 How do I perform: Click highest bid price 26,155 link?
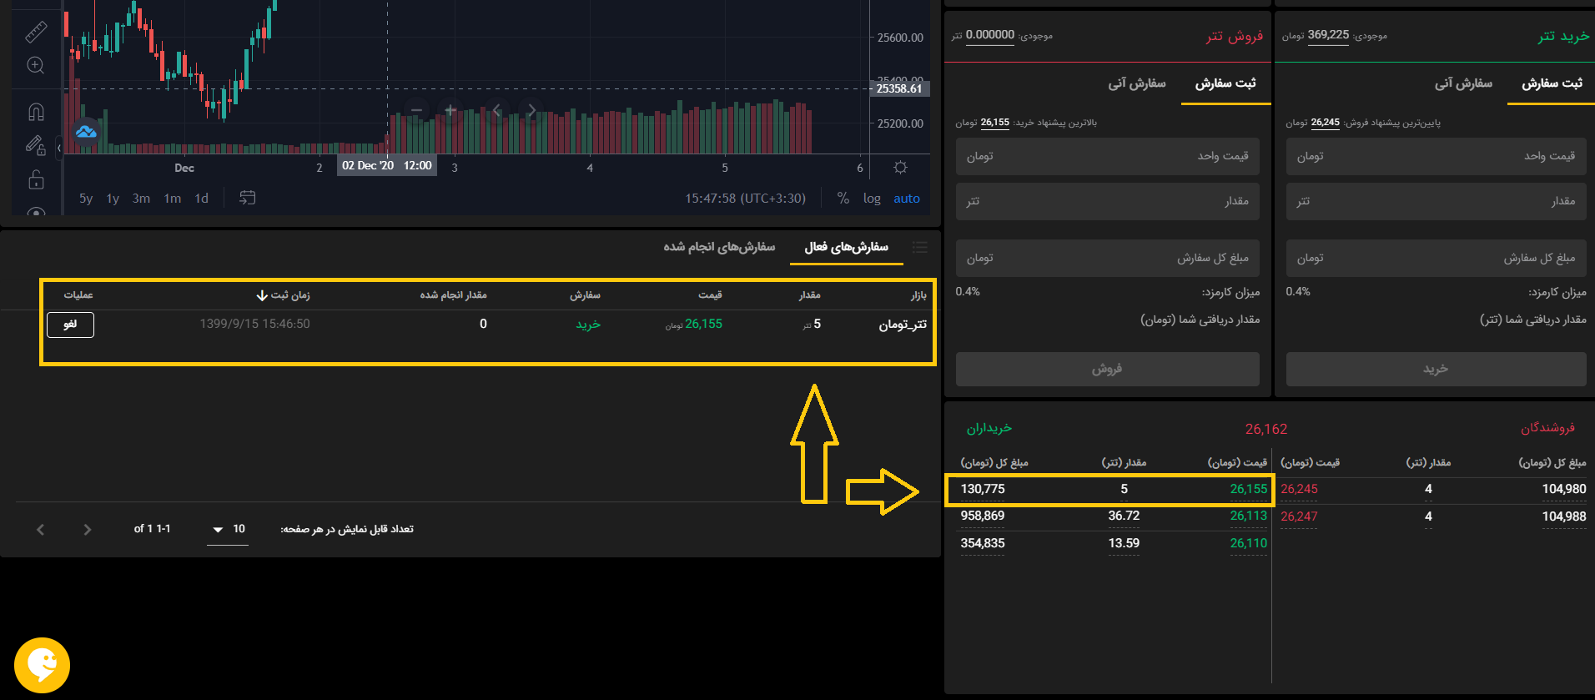click(995, 123)
